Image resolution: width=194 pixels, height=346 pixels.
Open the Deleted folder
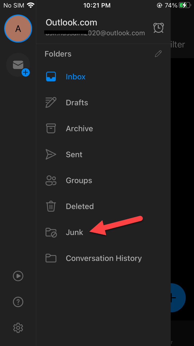click(x=80, y=206)
